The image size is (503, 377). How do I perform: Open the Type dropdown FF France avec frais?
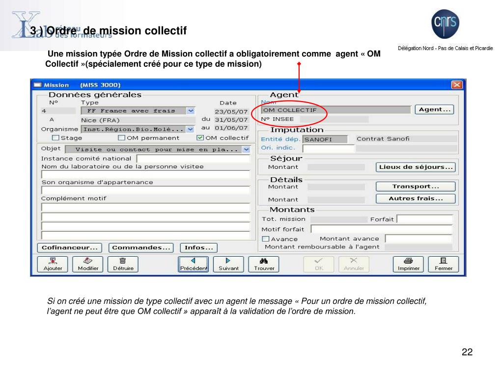tap(191, 111)
